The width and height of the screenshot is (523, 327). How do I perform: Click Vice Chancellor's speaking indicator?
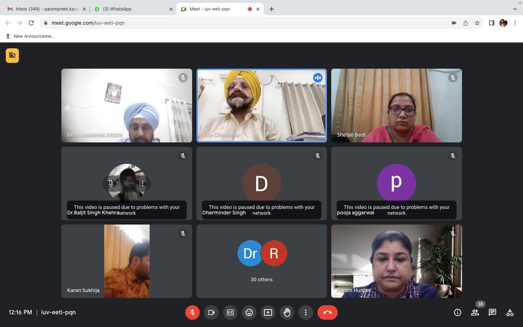pyautogui.click(x=318, y=78)
